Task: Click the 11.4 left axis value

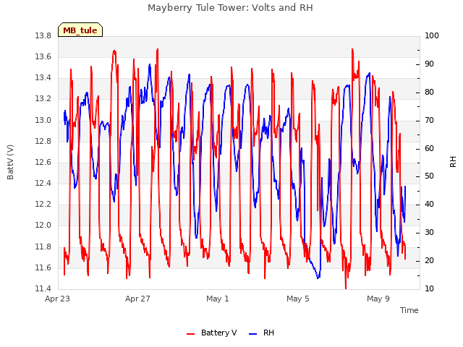Action: [43, 289]
